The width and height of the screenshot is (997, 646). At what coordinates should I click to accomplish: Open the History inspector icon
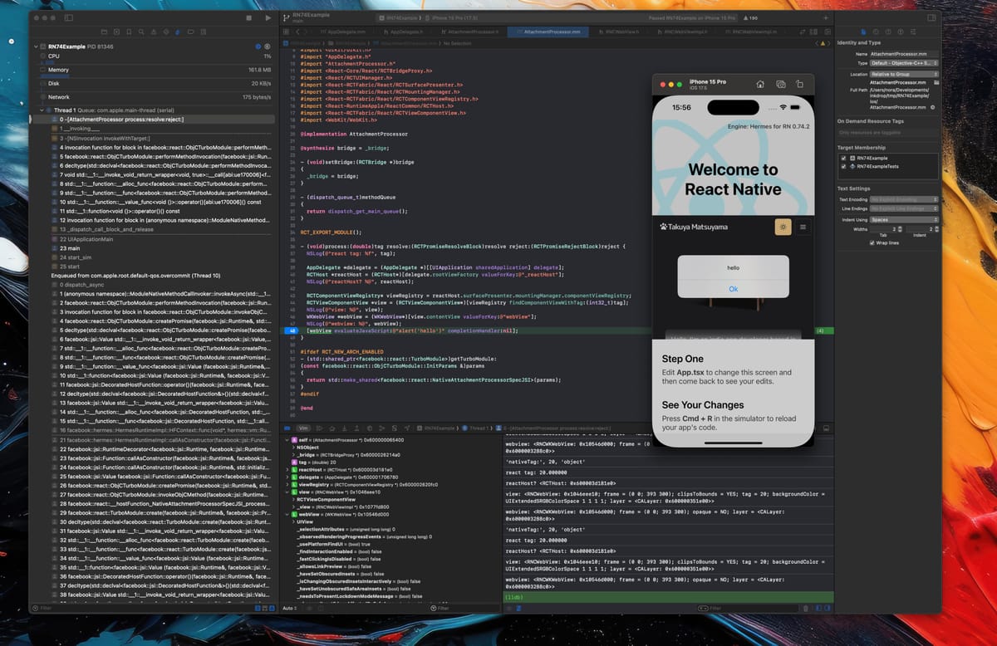click(x=876, y=32)
